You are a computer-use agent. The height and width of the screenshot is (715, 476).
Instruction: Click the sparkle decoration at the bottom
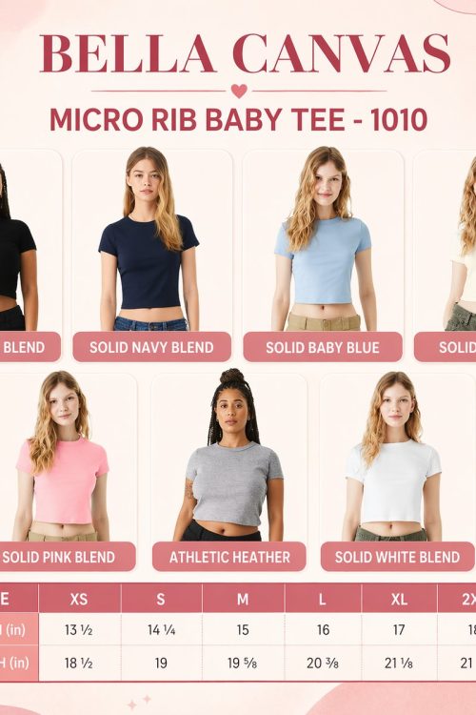click(139, 703)
